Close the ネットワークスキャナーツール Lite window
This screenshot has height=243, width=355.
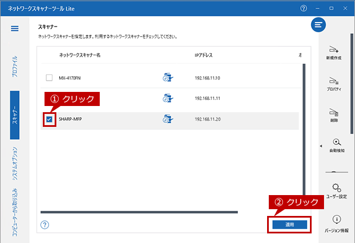click(345, 8)
